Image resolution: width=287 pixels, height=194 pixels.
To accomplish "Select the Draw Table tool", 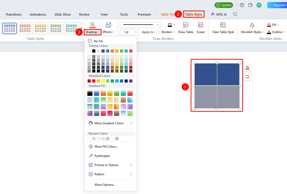I will coord(186,28).
